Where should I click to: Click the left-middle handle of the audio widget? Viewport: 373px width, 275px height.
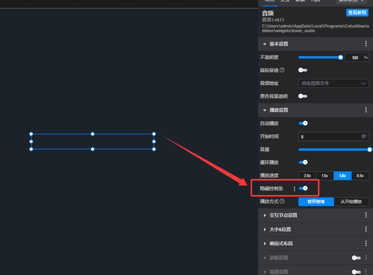coord(31,142)
